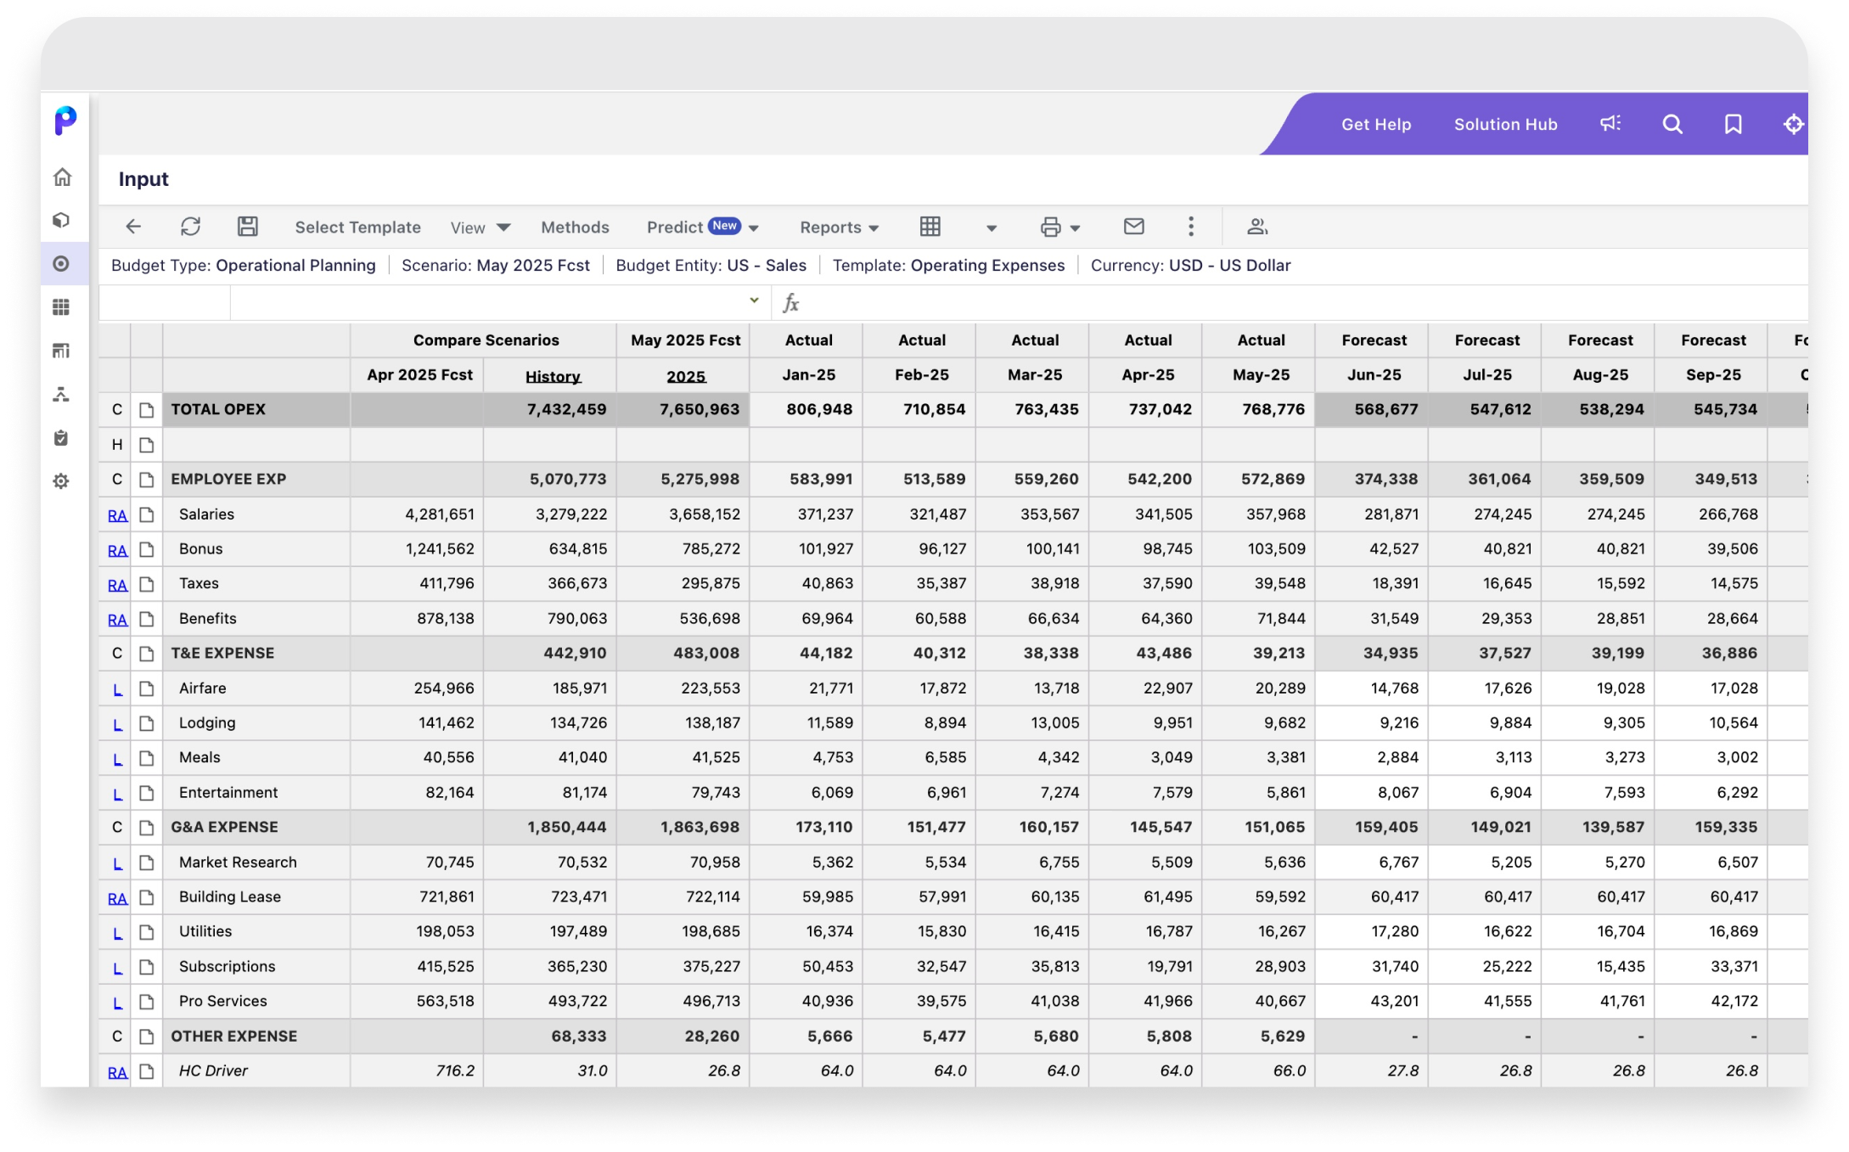Open the vertical three-dot more menu
Image resolution: width=1849 pixels, height=1152 pixels.
pyautogui.click(x=1190, y=227)
